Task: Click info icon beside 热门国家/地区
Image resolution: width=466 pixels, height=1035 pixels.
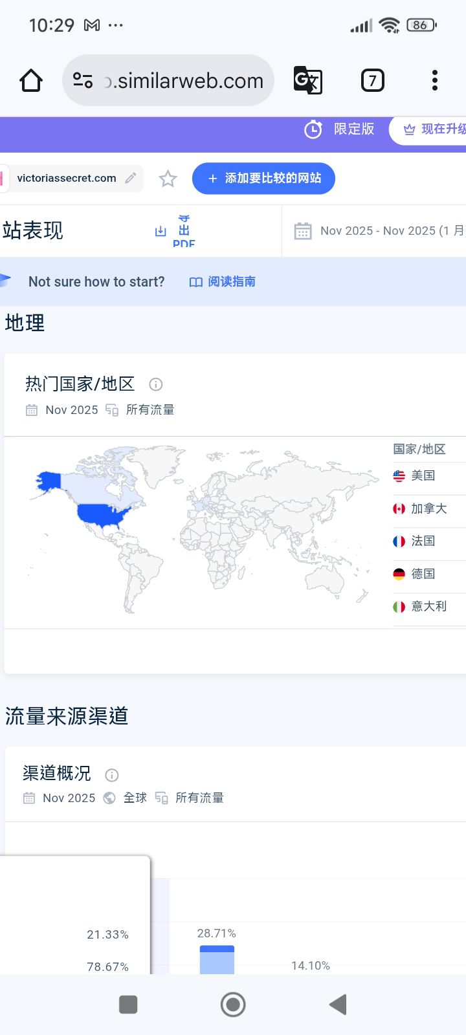Action: (x=155, y=384)
